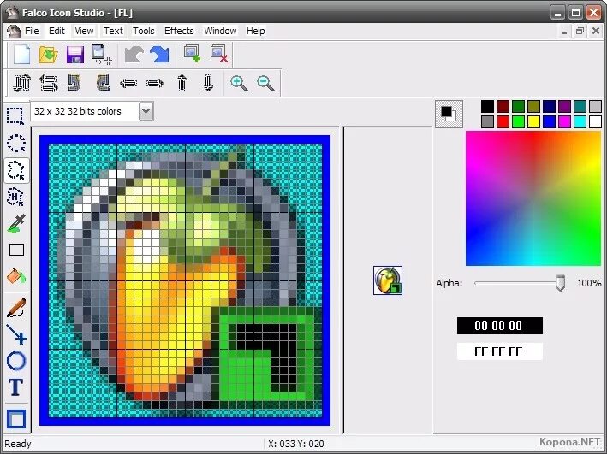Open the File menu

(32, 31)
